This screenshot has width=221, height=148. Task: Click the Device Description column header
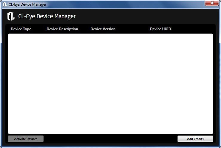(x=62, y=29)
